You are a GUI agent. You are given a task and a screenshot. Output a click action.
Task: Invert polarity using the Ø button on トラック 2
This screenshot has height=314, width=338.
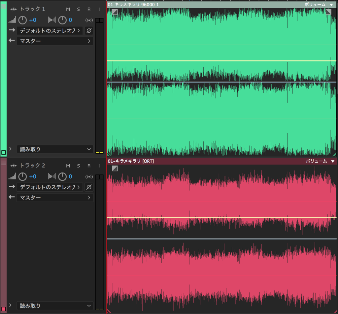tap(89, 187)
